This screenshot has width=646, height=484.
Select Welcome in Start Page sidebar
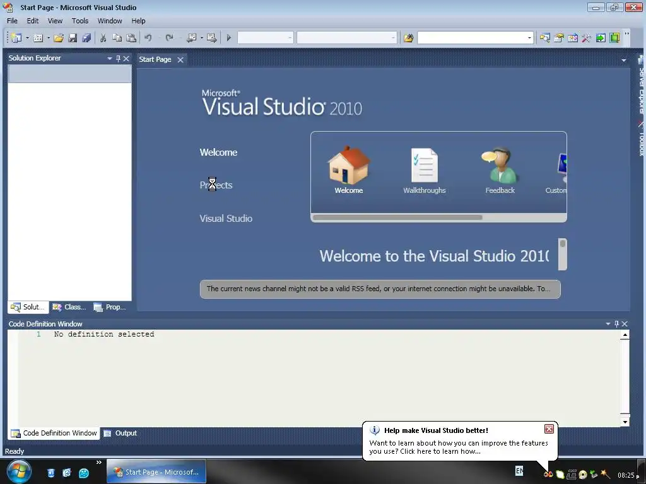click(218, 153)
